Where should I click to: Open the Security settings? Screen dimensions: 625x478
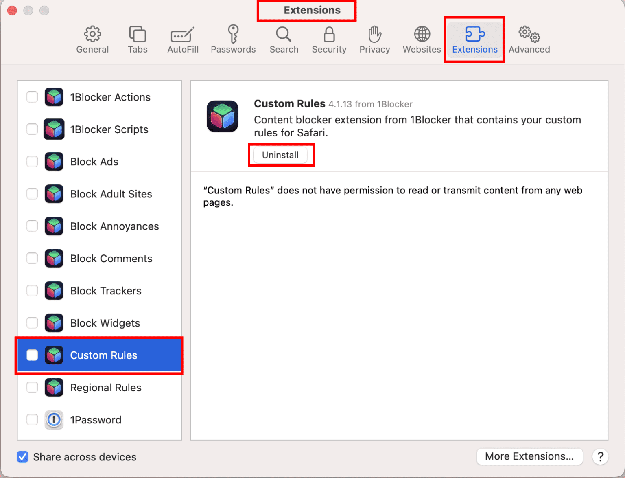click(x=329, y=39)
